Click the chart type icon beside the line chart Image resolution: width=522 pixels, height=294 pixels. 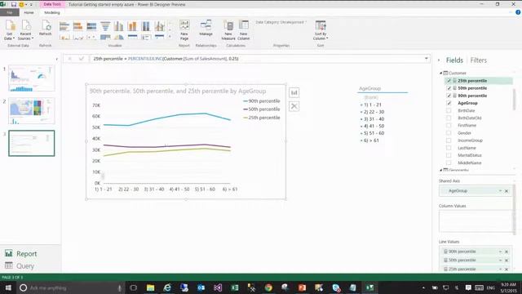294,92
